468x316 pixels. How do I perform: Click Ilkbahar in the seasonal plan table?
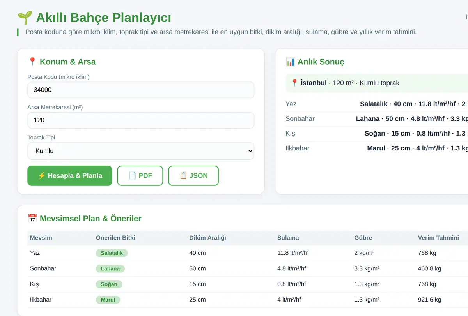point(41,300)
